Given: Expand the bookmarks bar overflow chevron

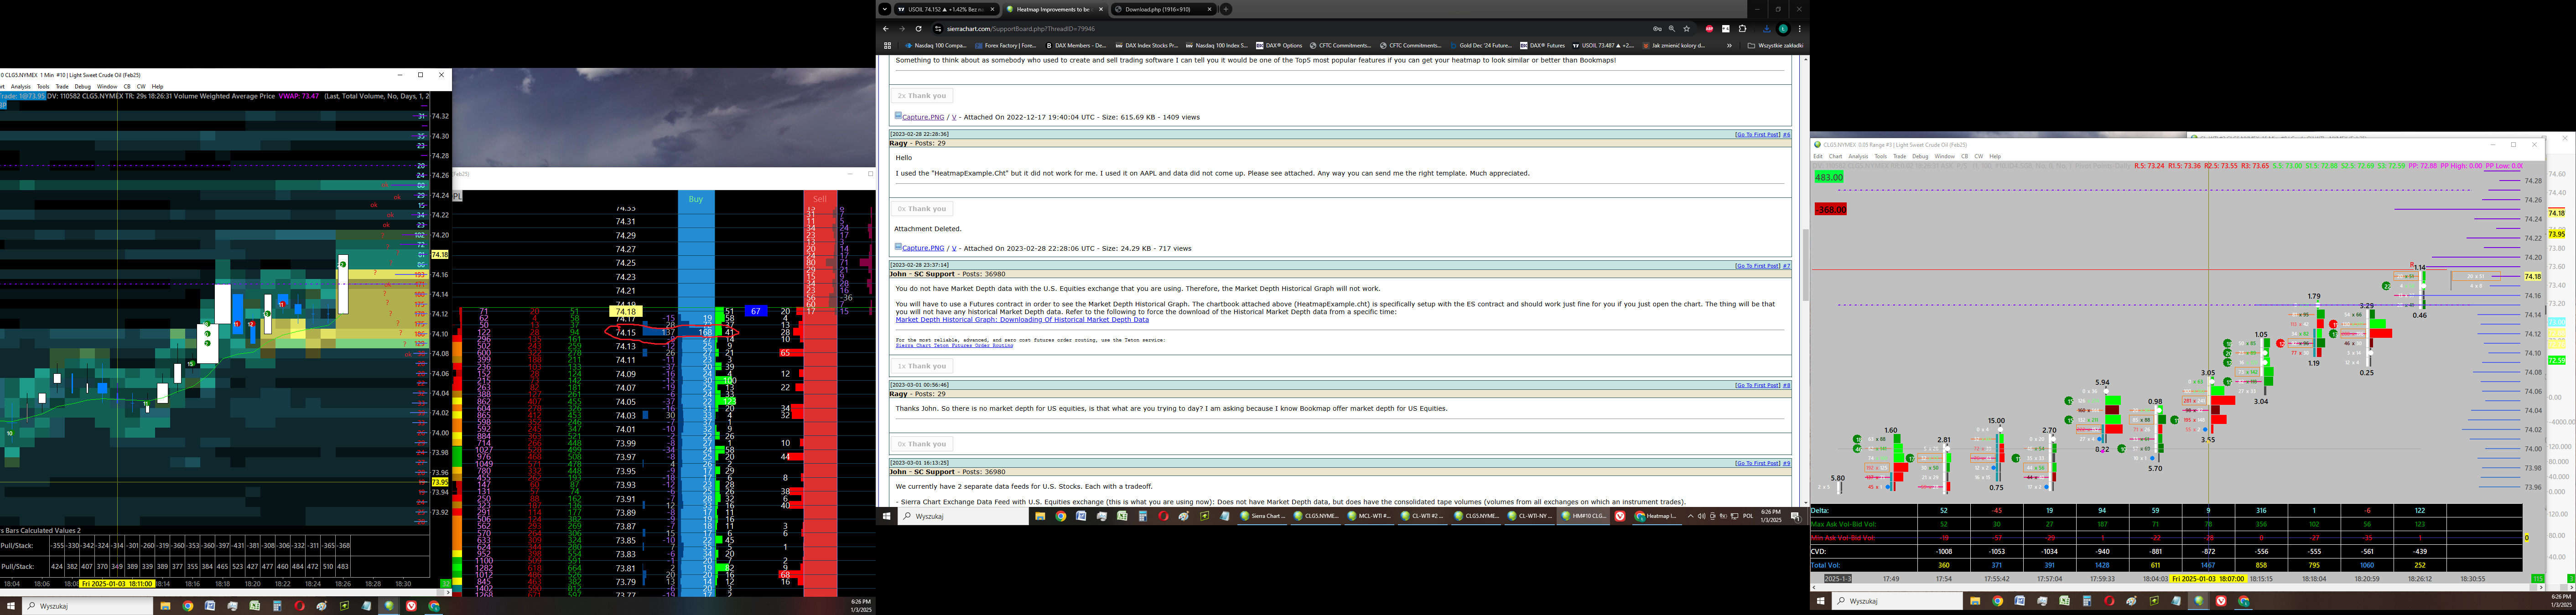Looking at the screenshot, I should coord(1729,45).
